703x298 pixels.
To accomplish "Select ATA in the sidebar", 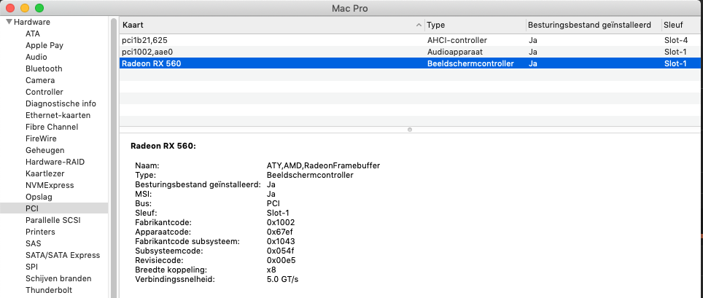I will tap(33, 34).
